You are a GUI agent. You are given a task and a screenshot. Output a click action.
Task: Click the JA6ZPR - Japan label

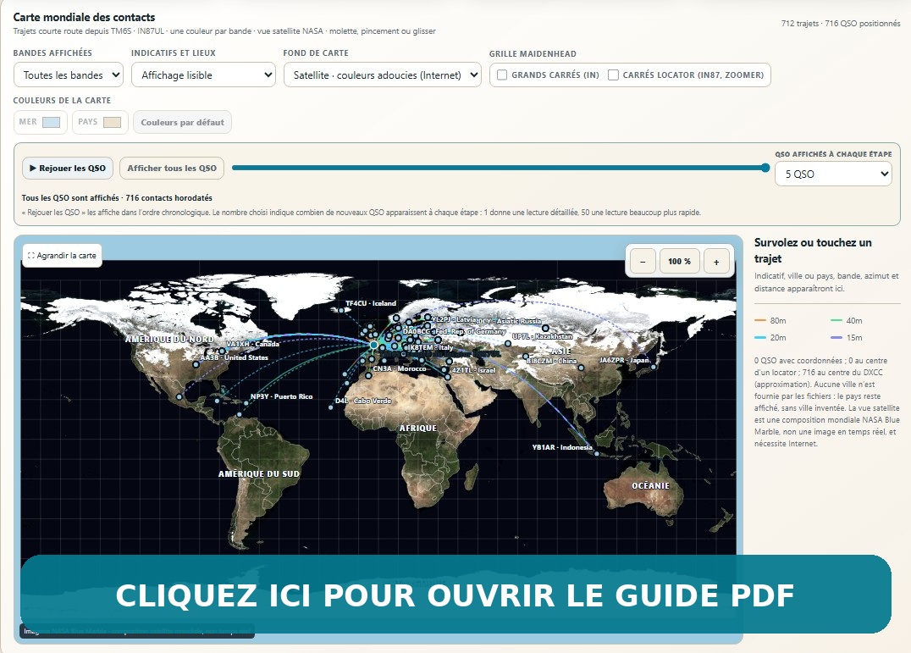point(624,360)
